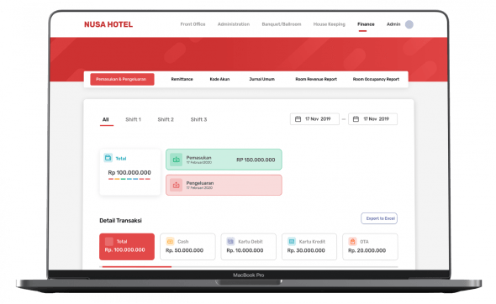
Task: Filter by Shift 3
Action: pos(198,119)
